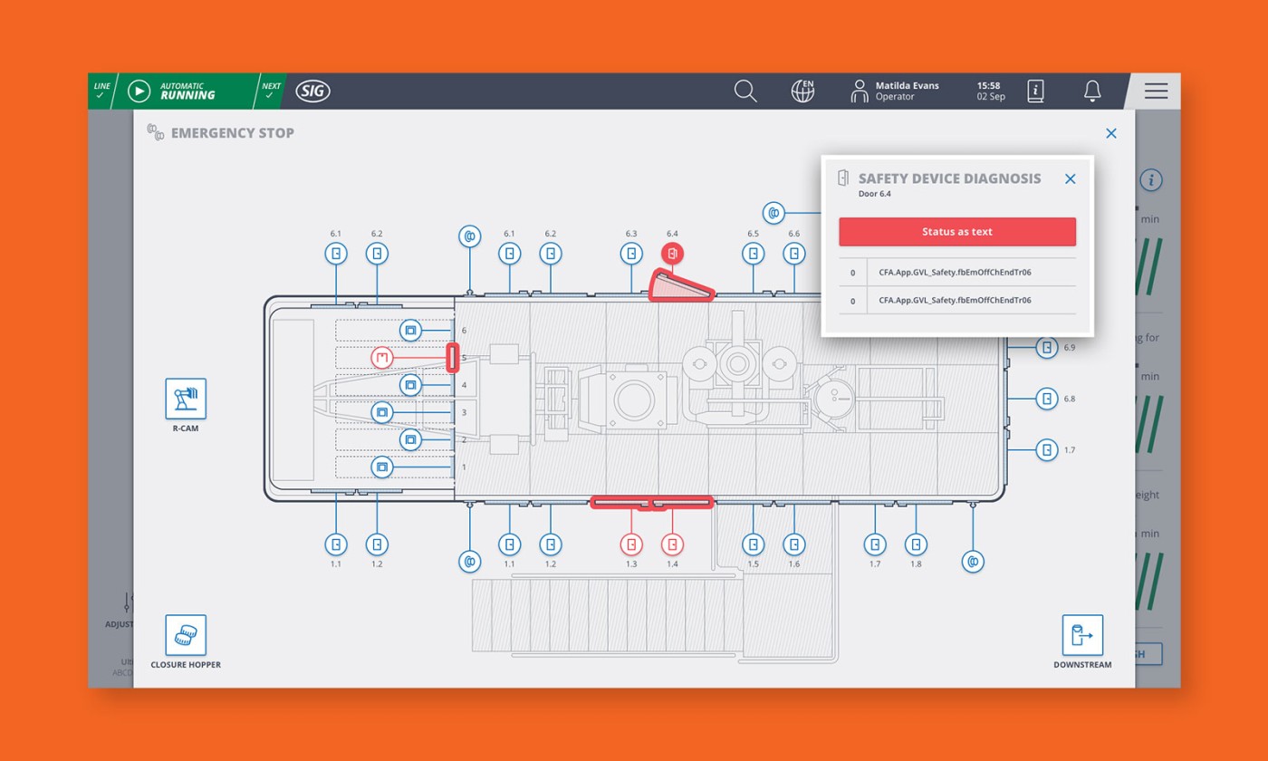The height and width of the screenshot is (761, 1268).
Task: Close the Safety Device Diagnosis panel
Action: pyautogui.click(x=1070, y=179)
